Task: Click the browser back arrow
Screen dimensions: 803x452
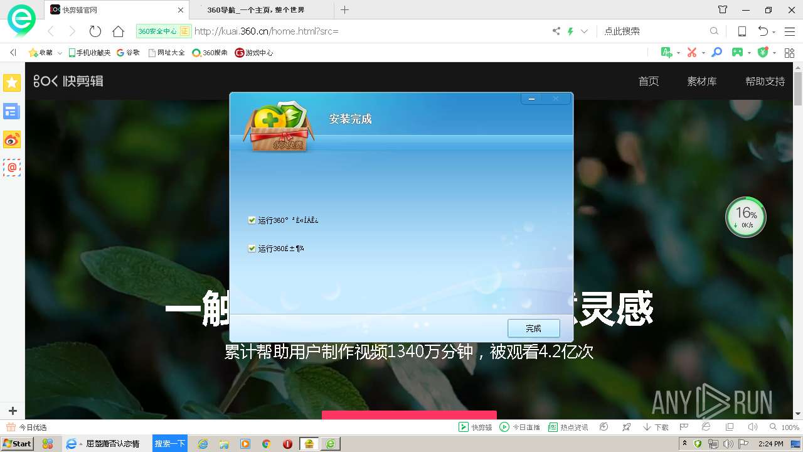Action: click(51, 31)
